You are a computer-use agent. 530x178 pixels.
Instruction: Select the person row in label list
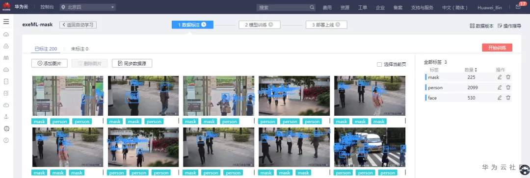pyautogui.click(x=468, y=87)
